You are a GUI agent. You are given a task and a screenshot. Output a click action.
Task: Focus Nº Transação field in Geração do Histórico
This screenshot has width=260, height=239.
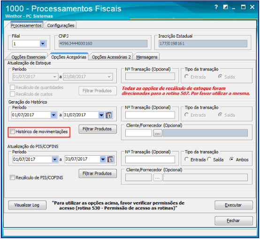150,115
